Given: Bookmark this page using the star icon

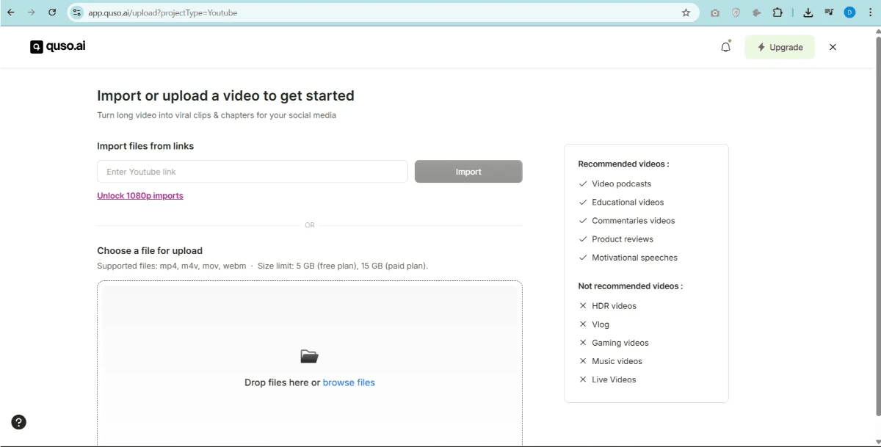Looking at the screenshot, I should click(x=686, y=12).
